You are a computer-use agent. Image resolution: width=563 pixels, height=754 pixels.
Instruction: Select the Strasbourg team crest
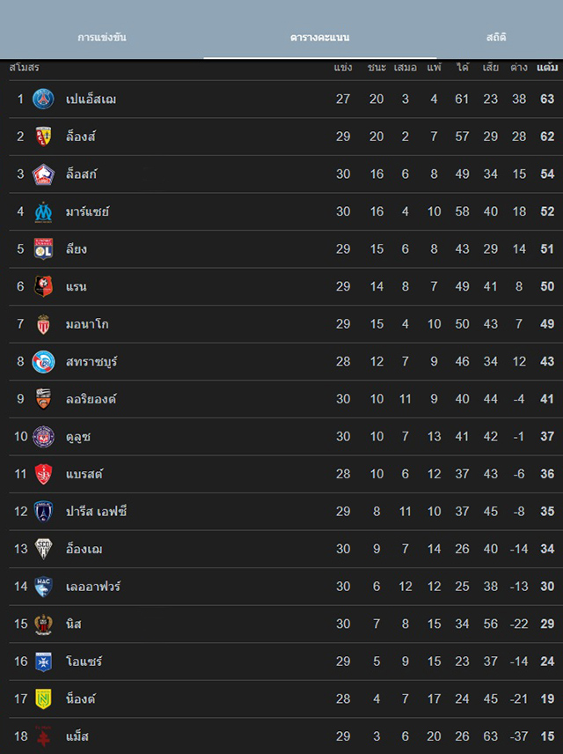(x=43, y=361)
